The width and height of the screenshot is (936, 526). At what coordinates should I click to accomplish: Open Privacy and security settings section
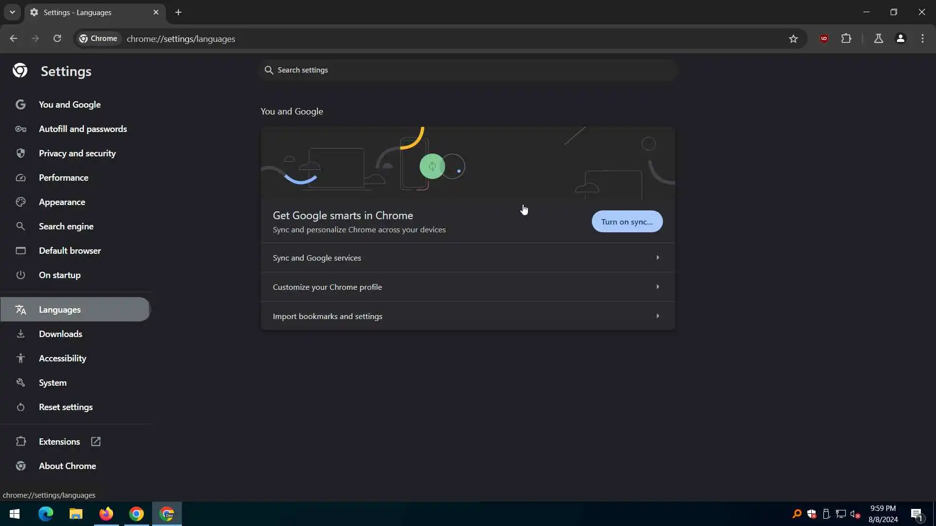click(x=77, y=153)
